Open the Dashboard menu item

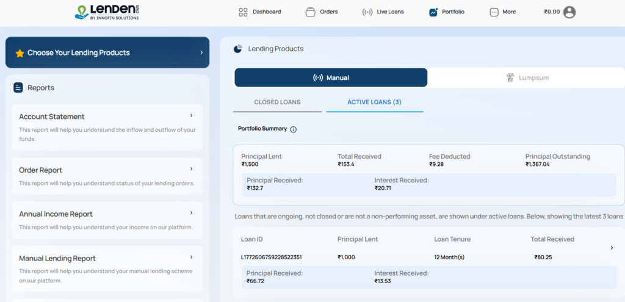(259, 12)
